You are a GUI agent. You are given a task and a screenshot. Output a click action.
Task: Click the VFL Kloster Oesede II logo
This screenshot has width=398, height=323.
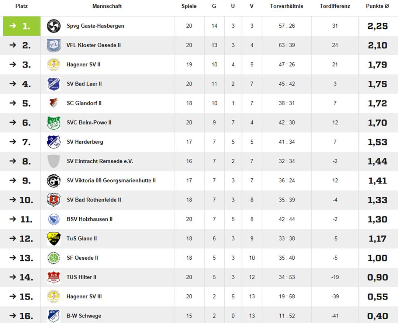click(x=54, y=45)
